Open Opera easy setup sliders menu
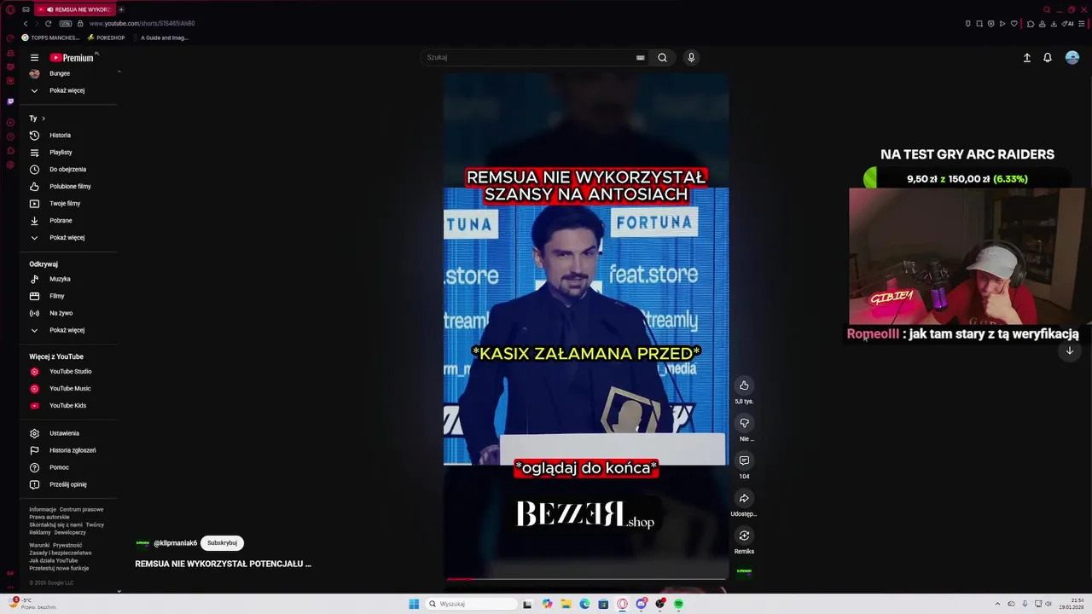1092x614 pixels. coord(1081,24)
